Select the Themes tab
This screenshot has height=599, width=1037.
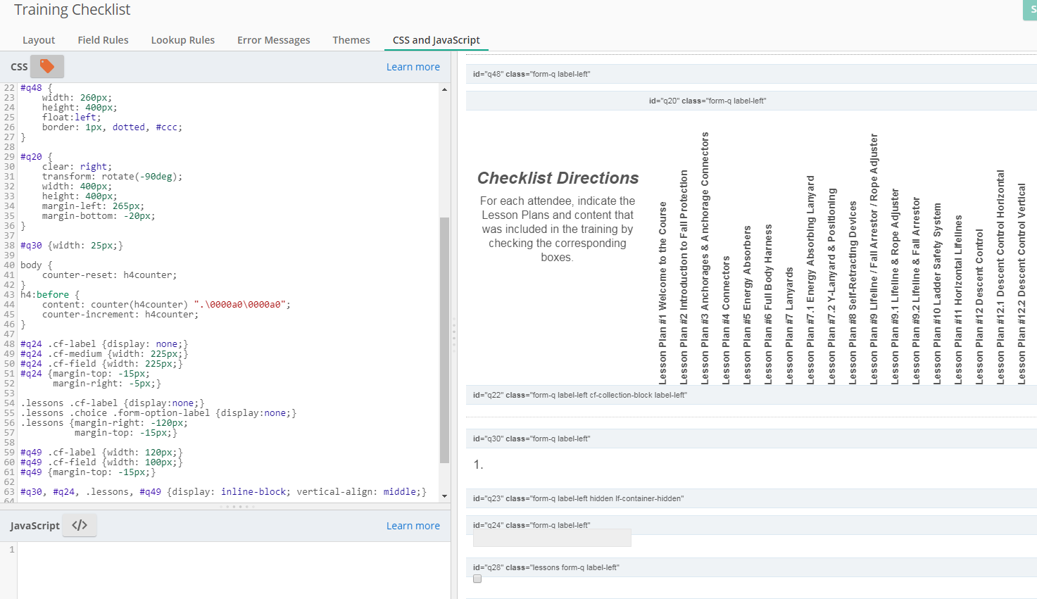coord(351,40)
